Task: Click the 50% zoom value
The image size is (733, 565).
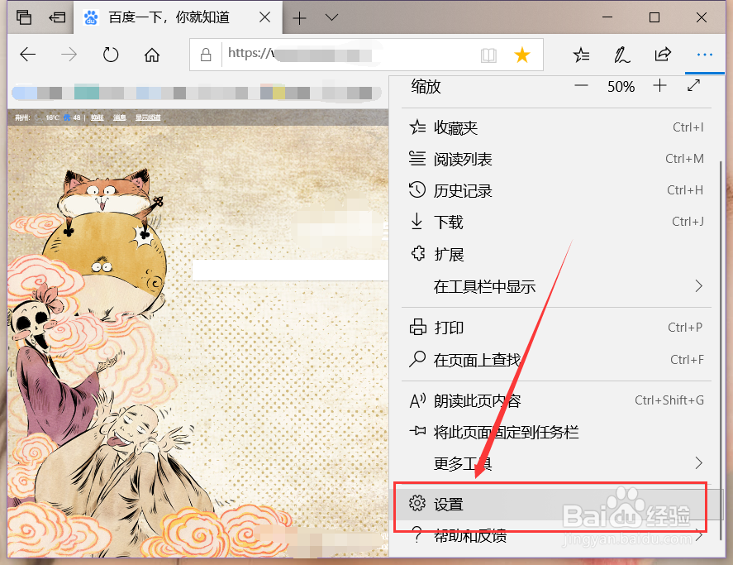Action: point(621,87)
